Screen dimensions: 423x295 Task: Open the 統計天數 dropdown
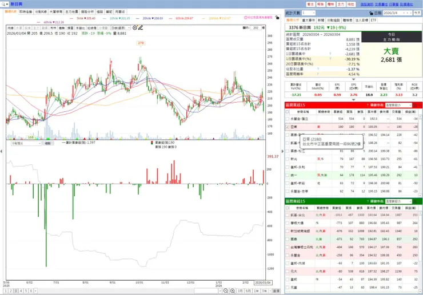tap(308, 13)
